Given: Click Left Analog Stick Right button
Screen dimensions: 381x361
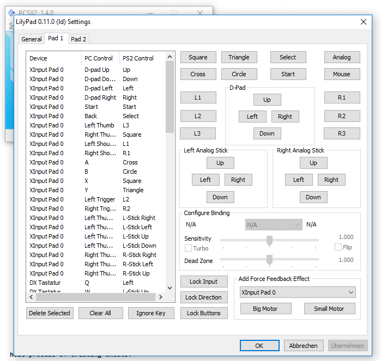Looking at the screenshot, I should coord(238,180).
